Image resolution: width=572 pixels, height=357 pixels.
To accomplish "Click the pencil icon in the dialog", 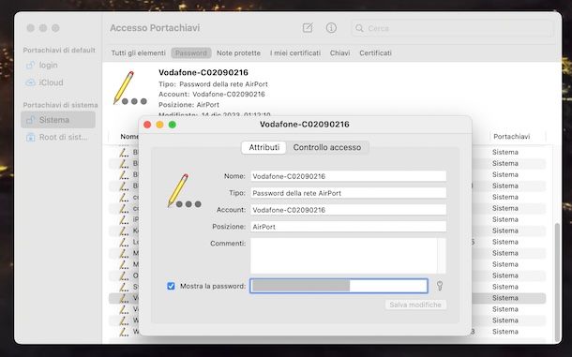I will coord(184,191).
